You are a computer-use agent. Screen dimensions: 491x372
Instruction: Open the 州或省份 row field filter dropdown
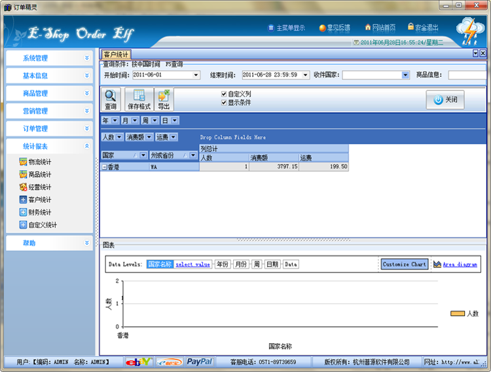(x=193, y=155)
